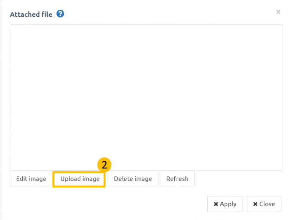
Task: Reload the attached images list with Refresh
Action: click(x=177, y=179)
